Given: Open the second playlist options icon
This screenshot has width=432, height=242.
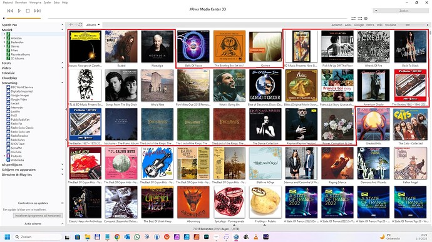Looking at the screenshot, I should pos(360,18).
